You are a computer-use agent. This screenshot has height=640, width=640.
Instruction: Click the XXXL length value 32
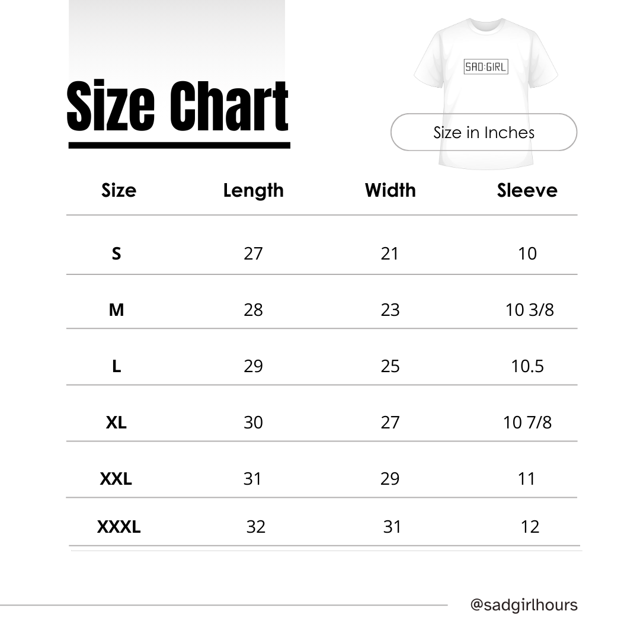[255, 526]
